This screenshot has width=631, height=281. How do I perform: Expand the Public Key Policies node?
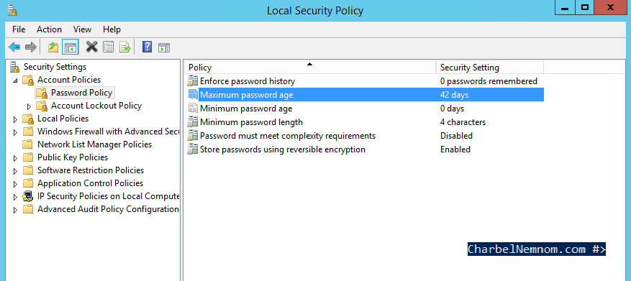pyautogui.click(x=15, y=158)
